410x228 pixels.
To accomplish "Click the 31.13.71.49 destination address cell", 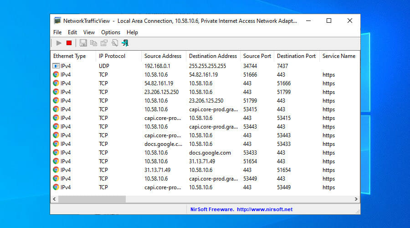I will [202, 161].
